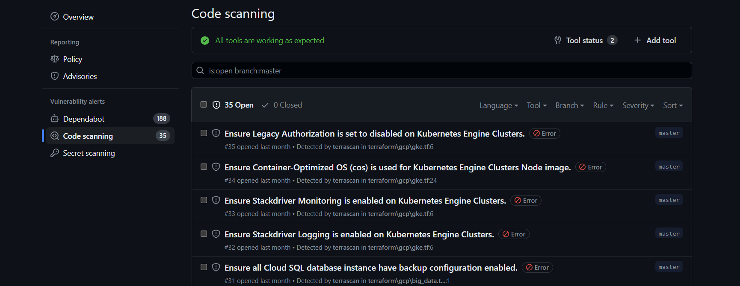Screen dimensions: 740x286
Task: Open the Sort dropdown
Action: point(672,105)
